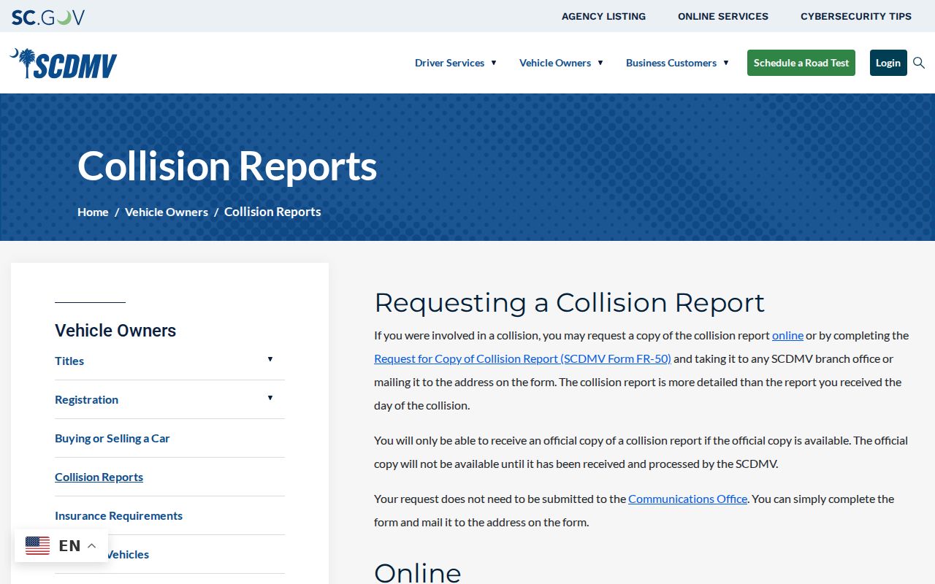Expand the Business Customers menu arrow
The width and height of the screenshot is (935, 584).
pyautogui.click(x=726, y=63)
